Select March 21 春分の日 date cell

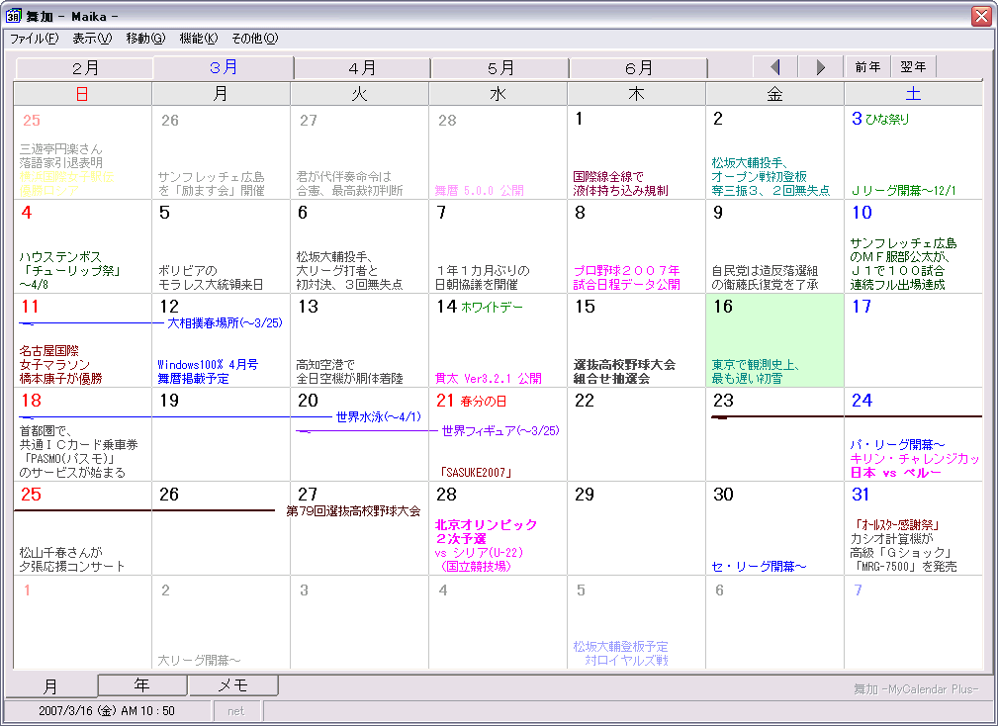pyautogui.click(x=498, y=435)
